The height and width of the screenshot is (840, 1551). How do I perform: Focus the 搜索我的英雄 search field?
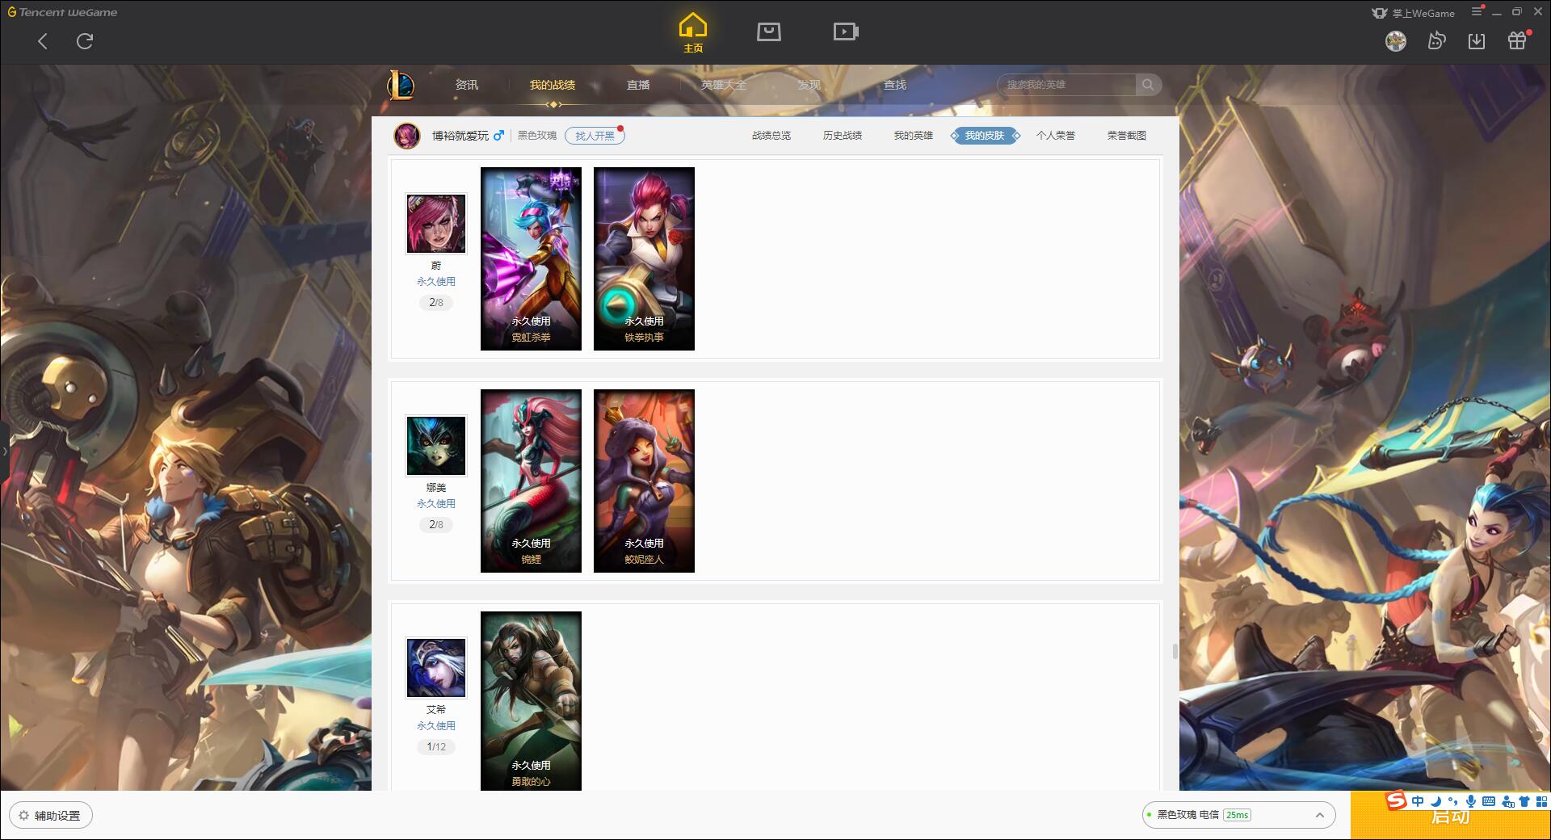click(1066, 85)
